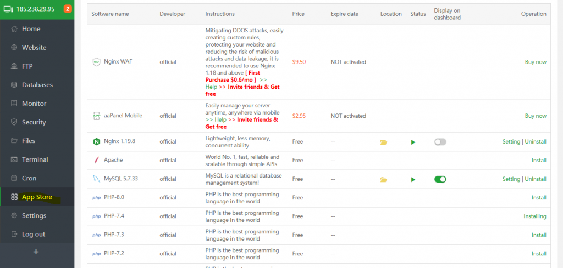
Task: Uninstall Nginx 1.19.8
Action: (536, 141)
